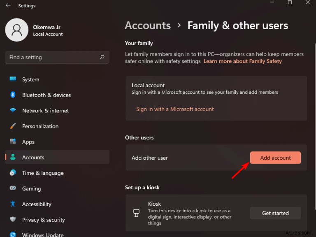
Task: Click the Kiosk display icon
Action: (137, 213)
